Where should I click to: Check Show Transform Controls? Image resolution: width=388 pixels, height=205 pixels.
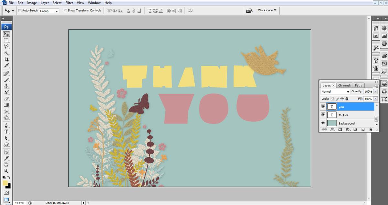[x=65, y=10]
